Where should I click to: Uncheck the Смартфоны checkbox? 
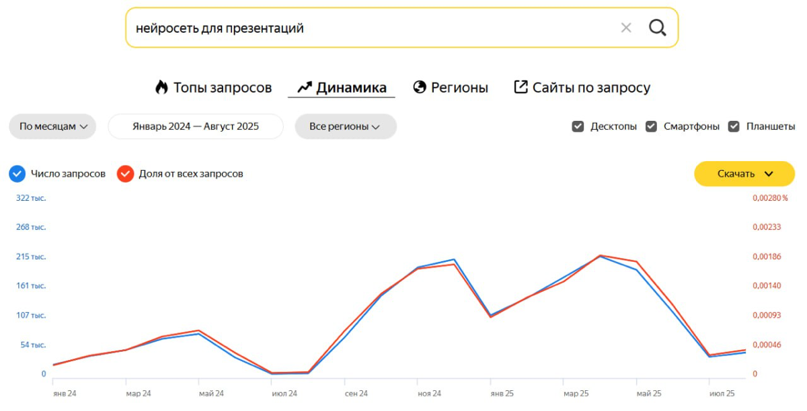coord(651,126)
